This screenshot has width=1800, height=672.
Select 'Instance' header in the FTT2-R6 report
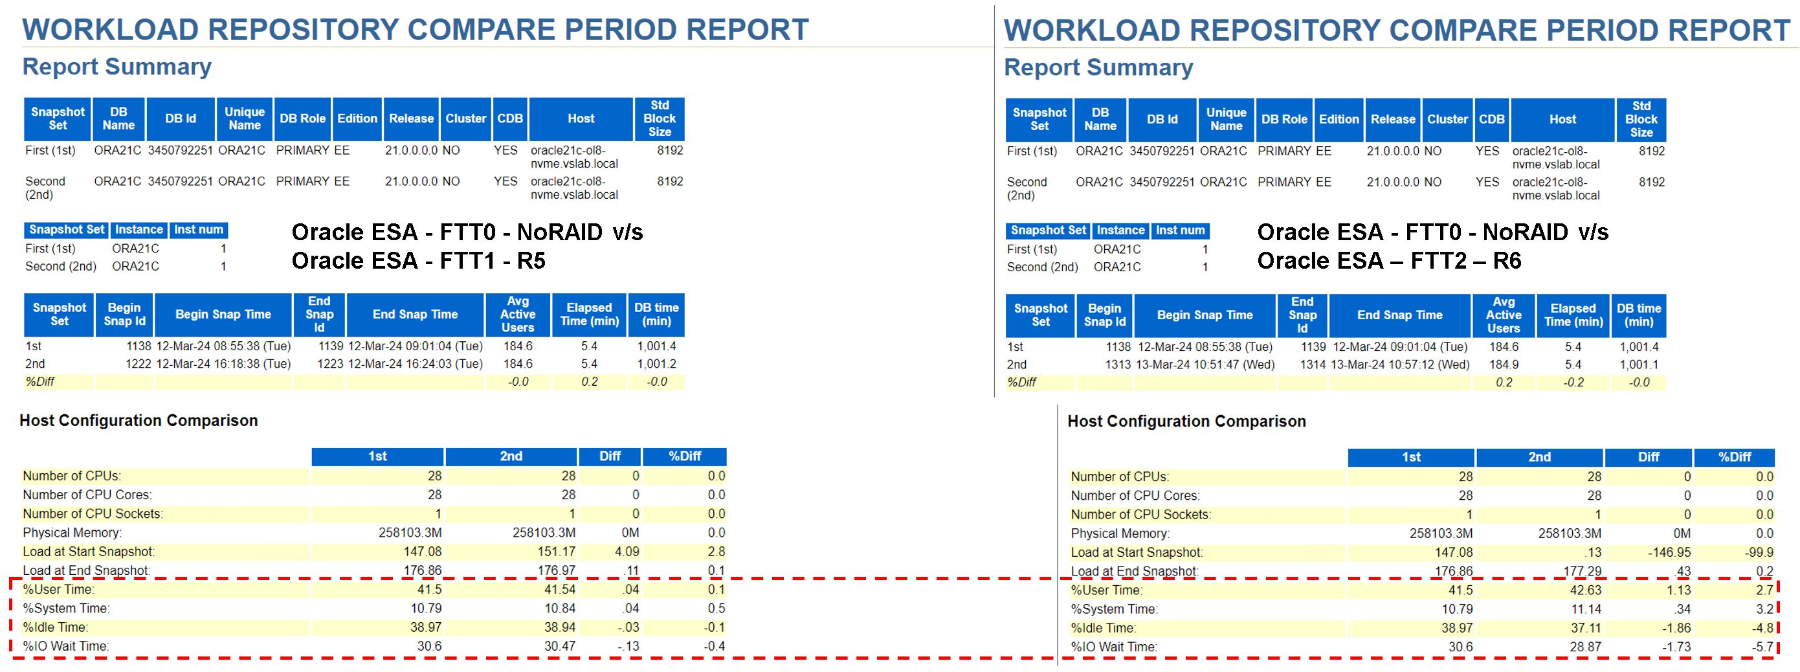tap(1120, 230)
